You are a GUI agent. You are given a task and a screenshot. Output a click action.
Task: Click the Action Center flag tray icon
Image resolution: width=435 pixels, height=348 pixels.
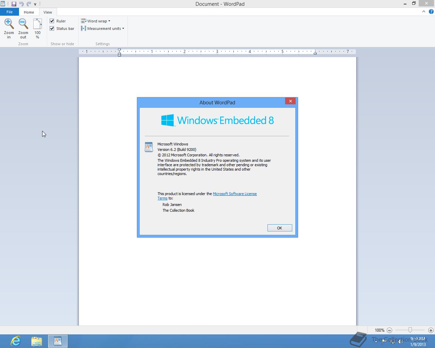384,342
